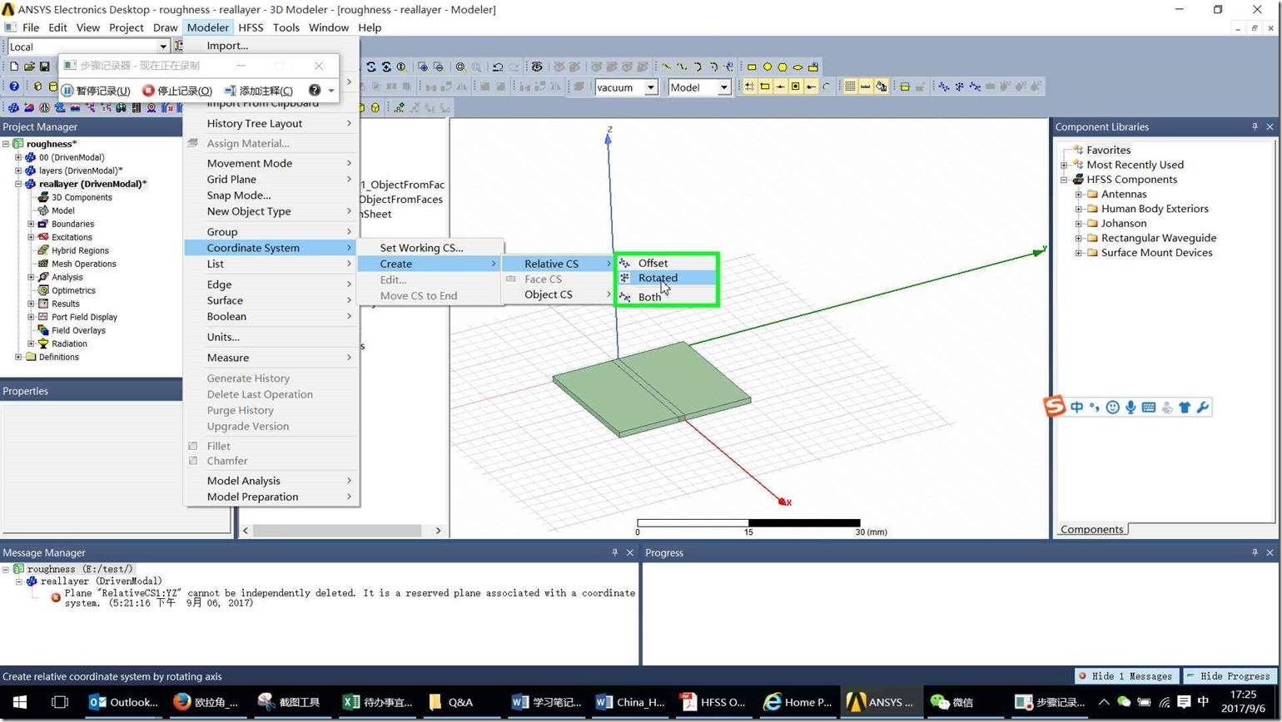Image resolution: width=1282 pixels, height=722 pixels.
Task: Click Add Comment button in Steps Recorder
Action: click(259, 90)
